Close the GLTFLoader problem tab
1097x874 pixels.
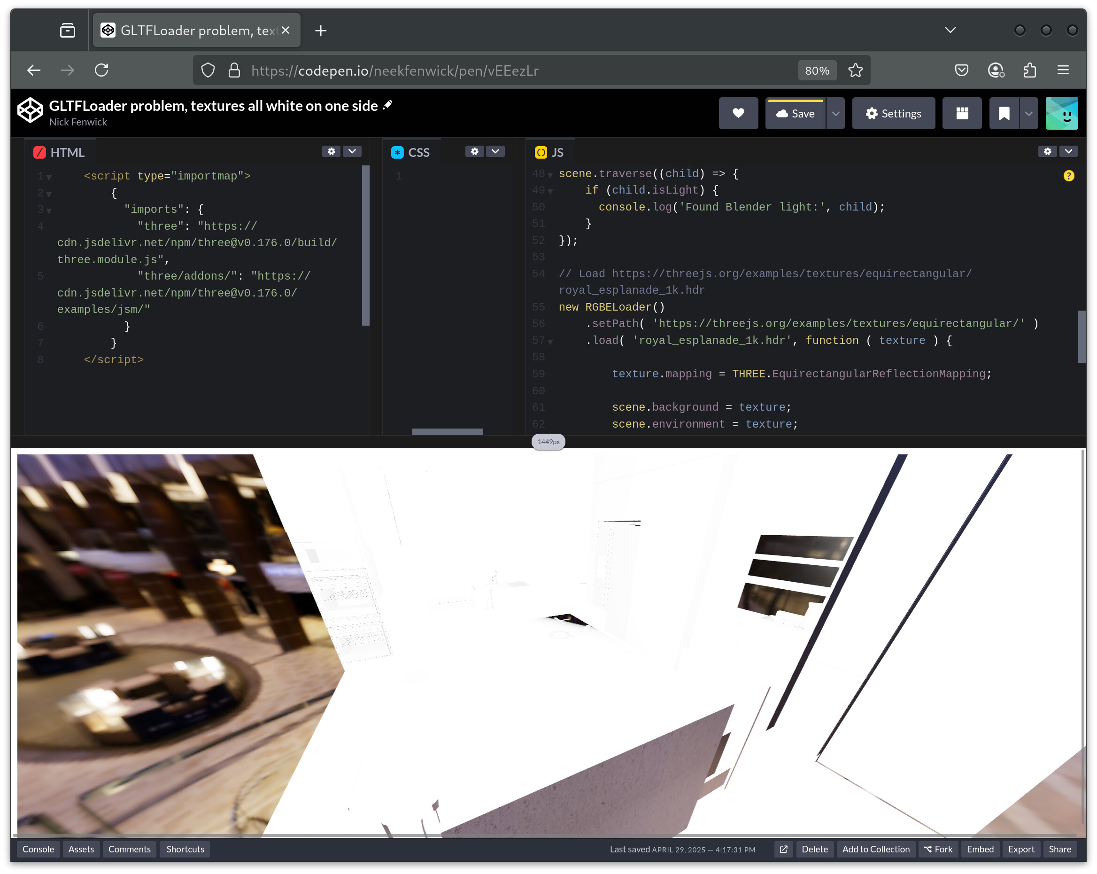click(x=286, y=30)
